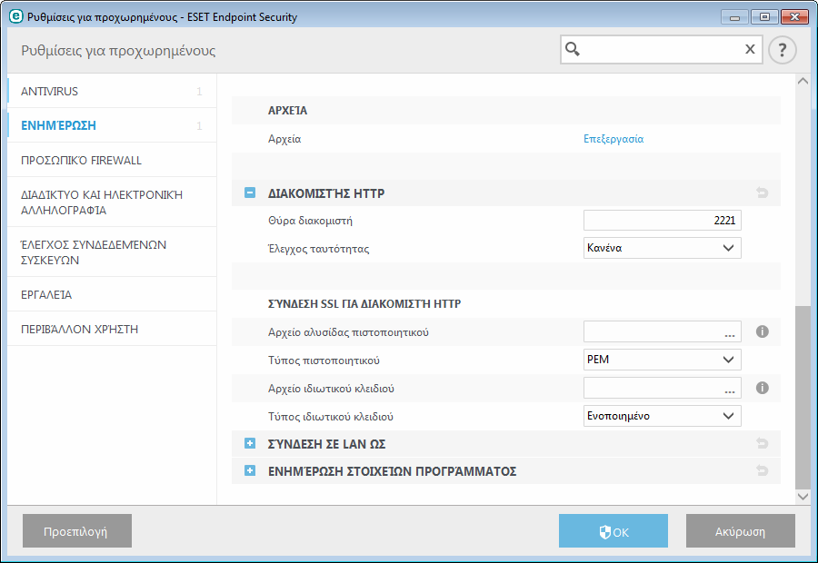
Task: Confirm settings with the OK button
Action: pyautogui.click(x=613, y=531)
